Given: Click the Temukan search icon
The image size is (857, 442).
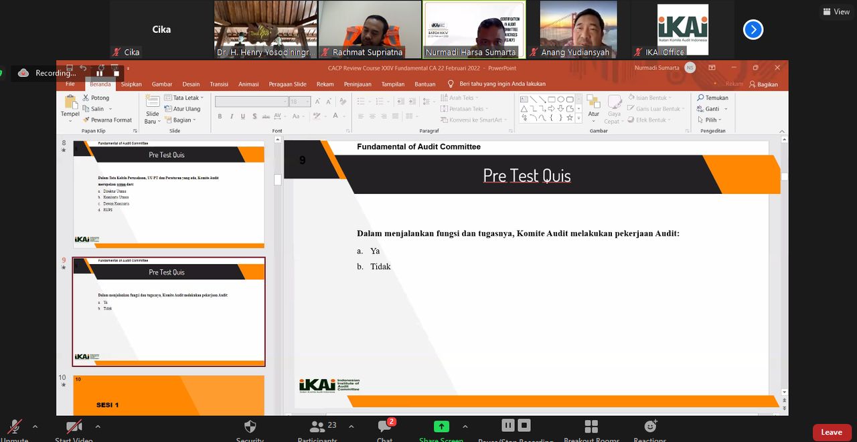Looking at the screenshot, I should click(700, 98).
